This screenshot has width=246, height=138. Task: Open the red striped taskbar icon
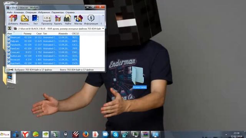pos(76,135)
